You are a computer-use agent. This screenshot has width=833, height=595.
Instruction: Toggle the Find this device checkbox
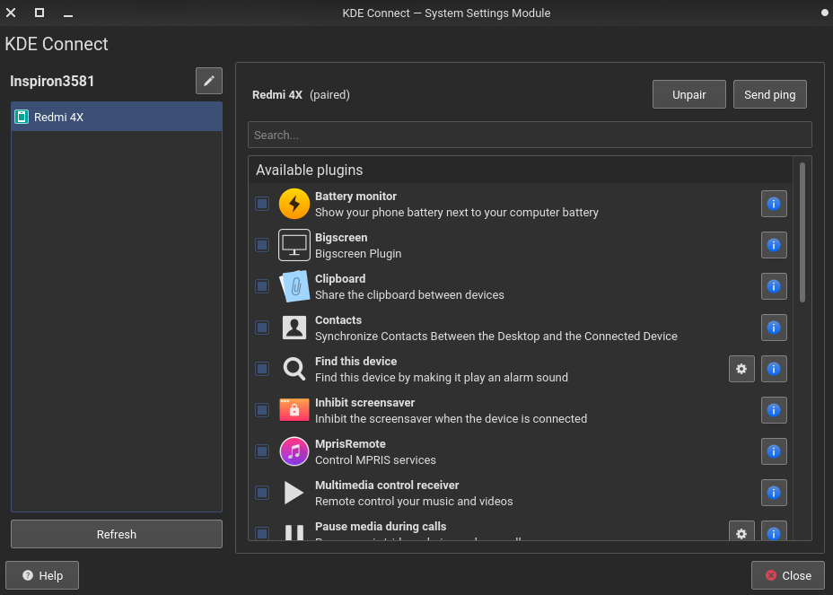tap(262, 369)
